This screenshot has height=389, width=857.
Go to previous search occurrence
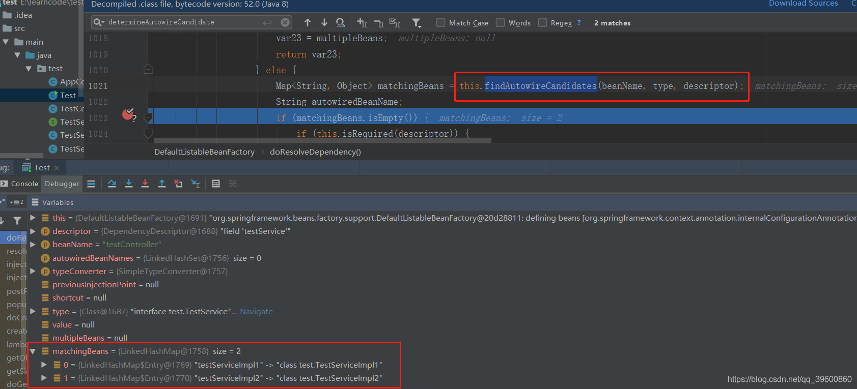click(x=308, y=22)
